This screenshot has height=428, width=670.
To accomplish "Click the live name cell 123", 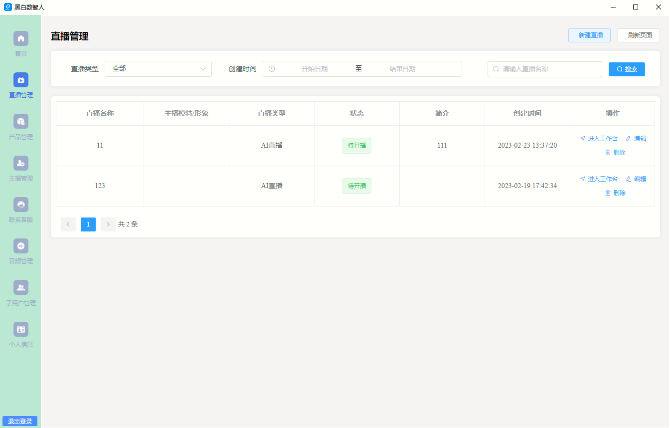I will pyautogui.click(x=100, y=186).
